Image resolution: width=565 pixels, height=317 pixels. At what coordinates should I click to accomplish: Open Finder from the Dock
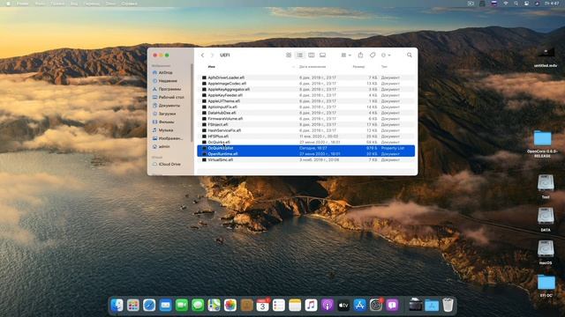[117, 306]
